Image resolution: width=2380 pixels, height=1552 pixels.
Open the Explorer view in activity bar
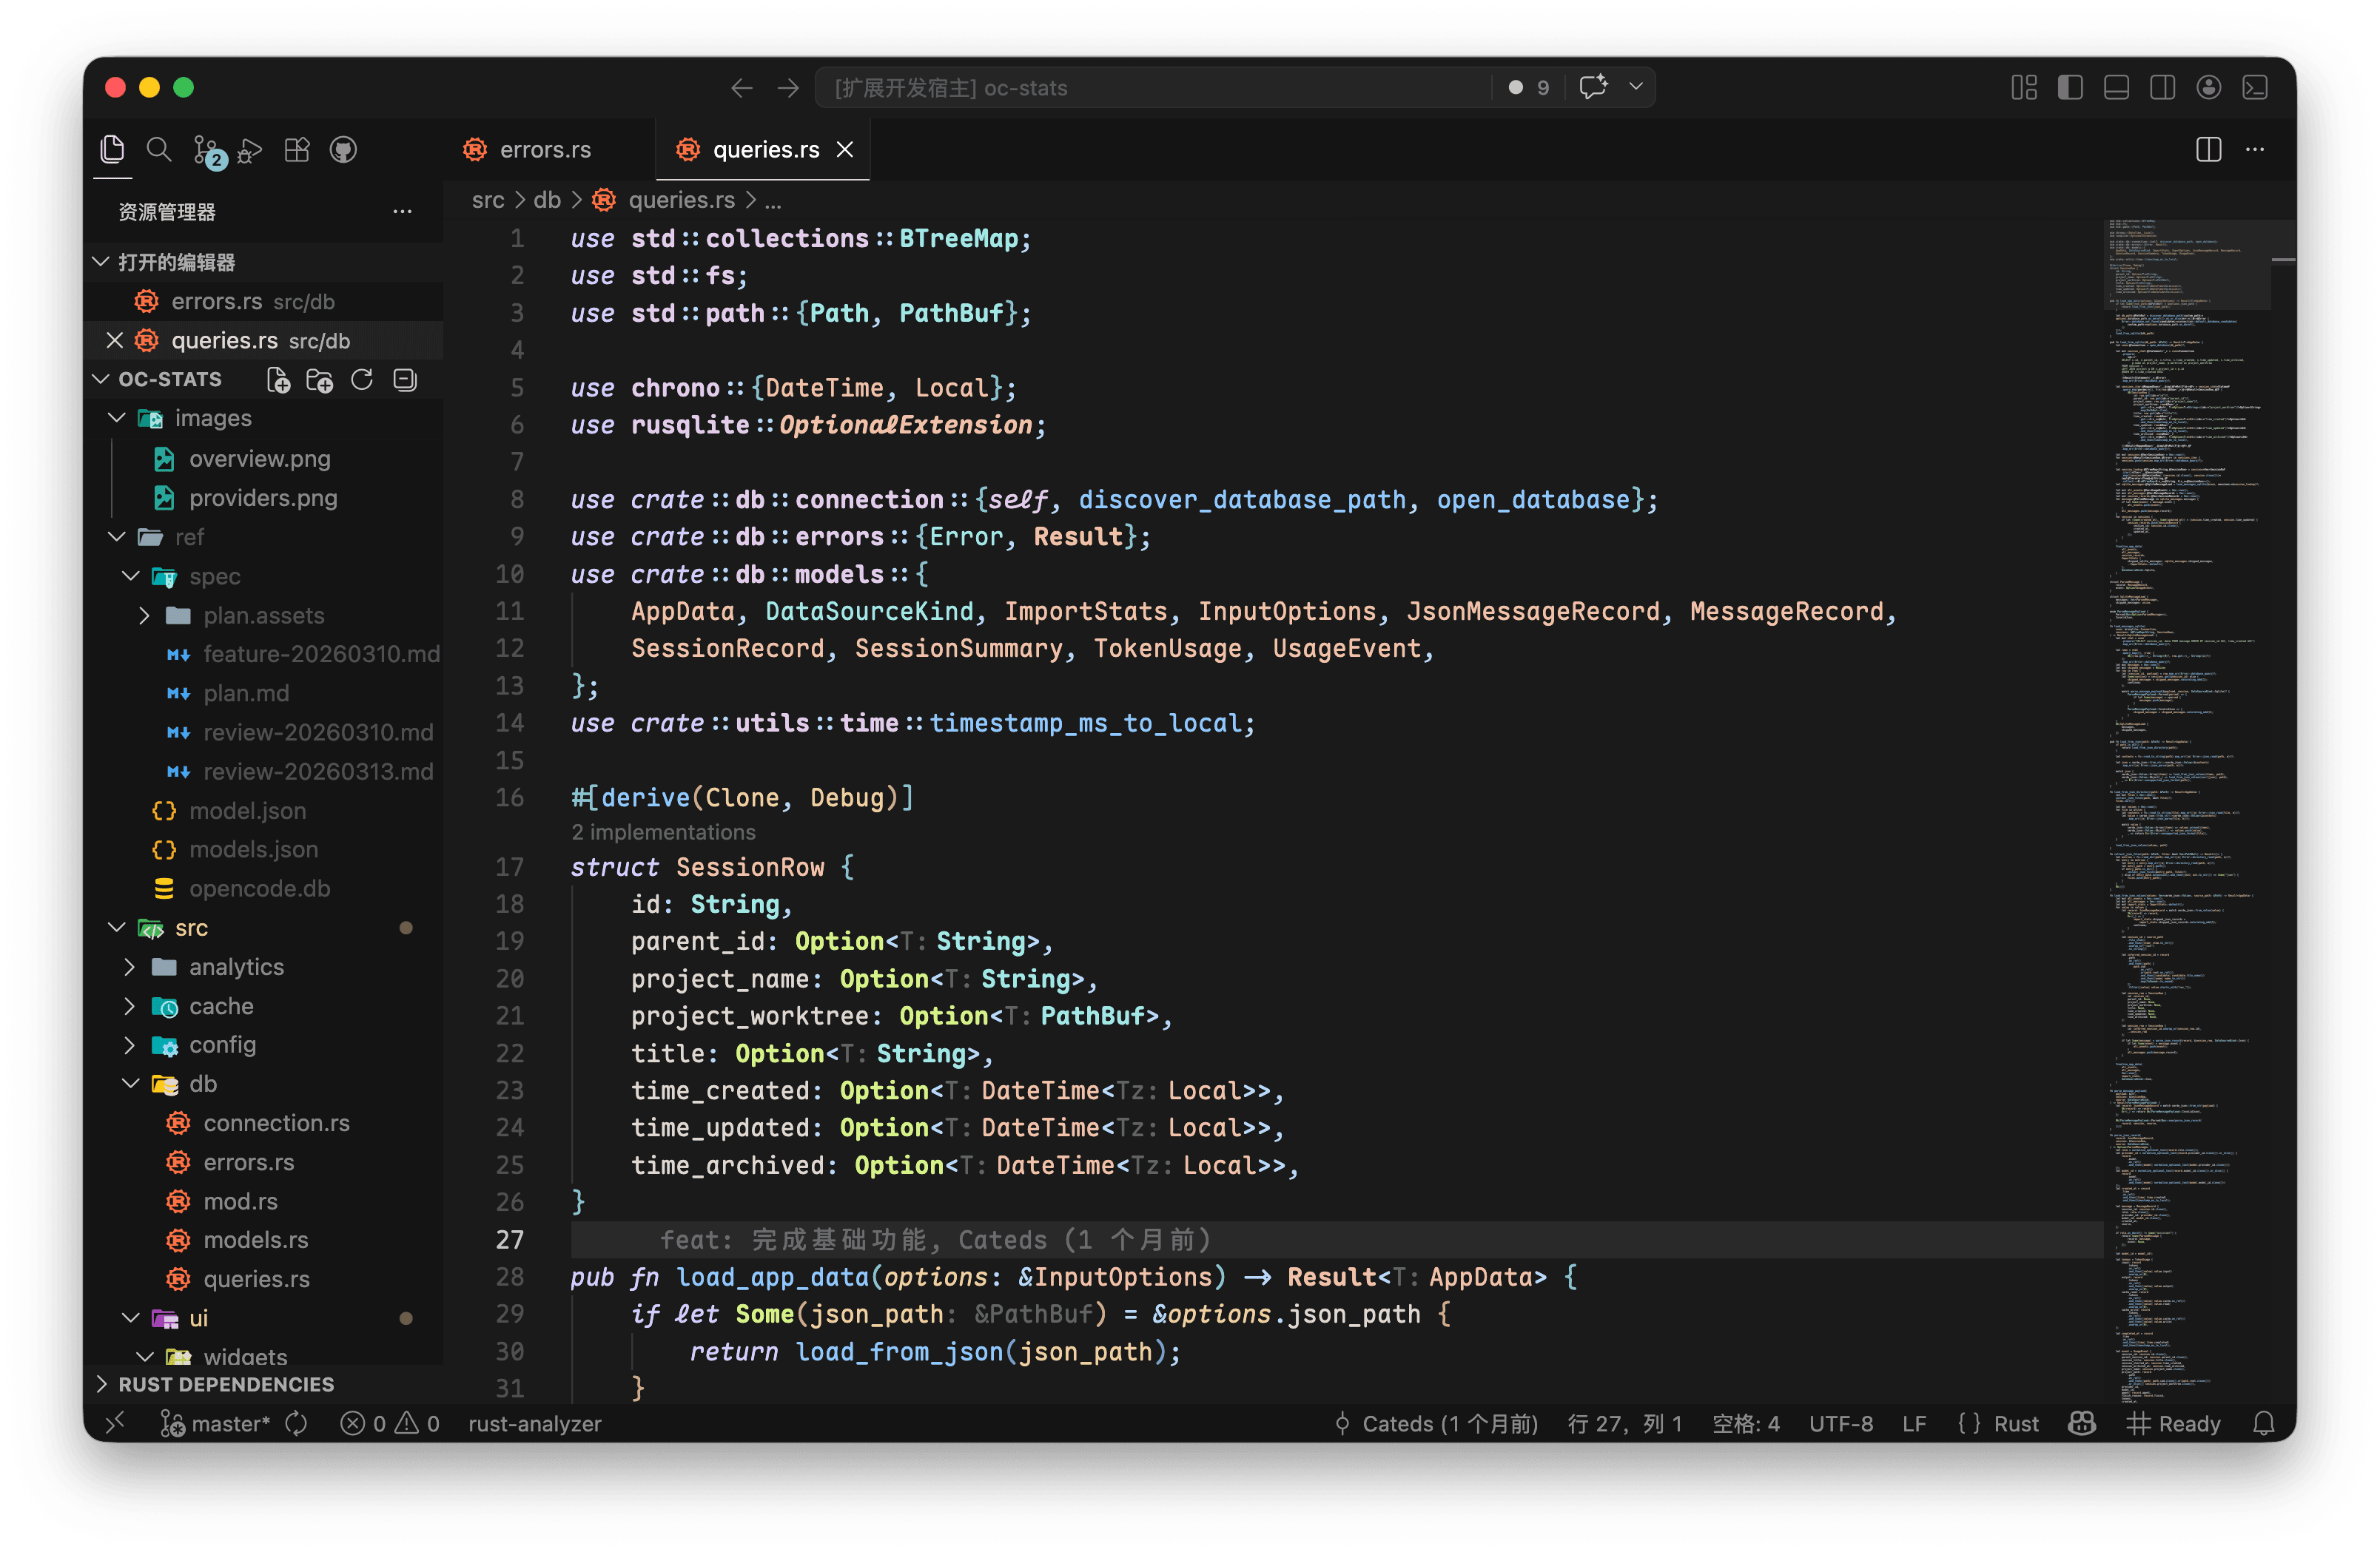[112, 150]
